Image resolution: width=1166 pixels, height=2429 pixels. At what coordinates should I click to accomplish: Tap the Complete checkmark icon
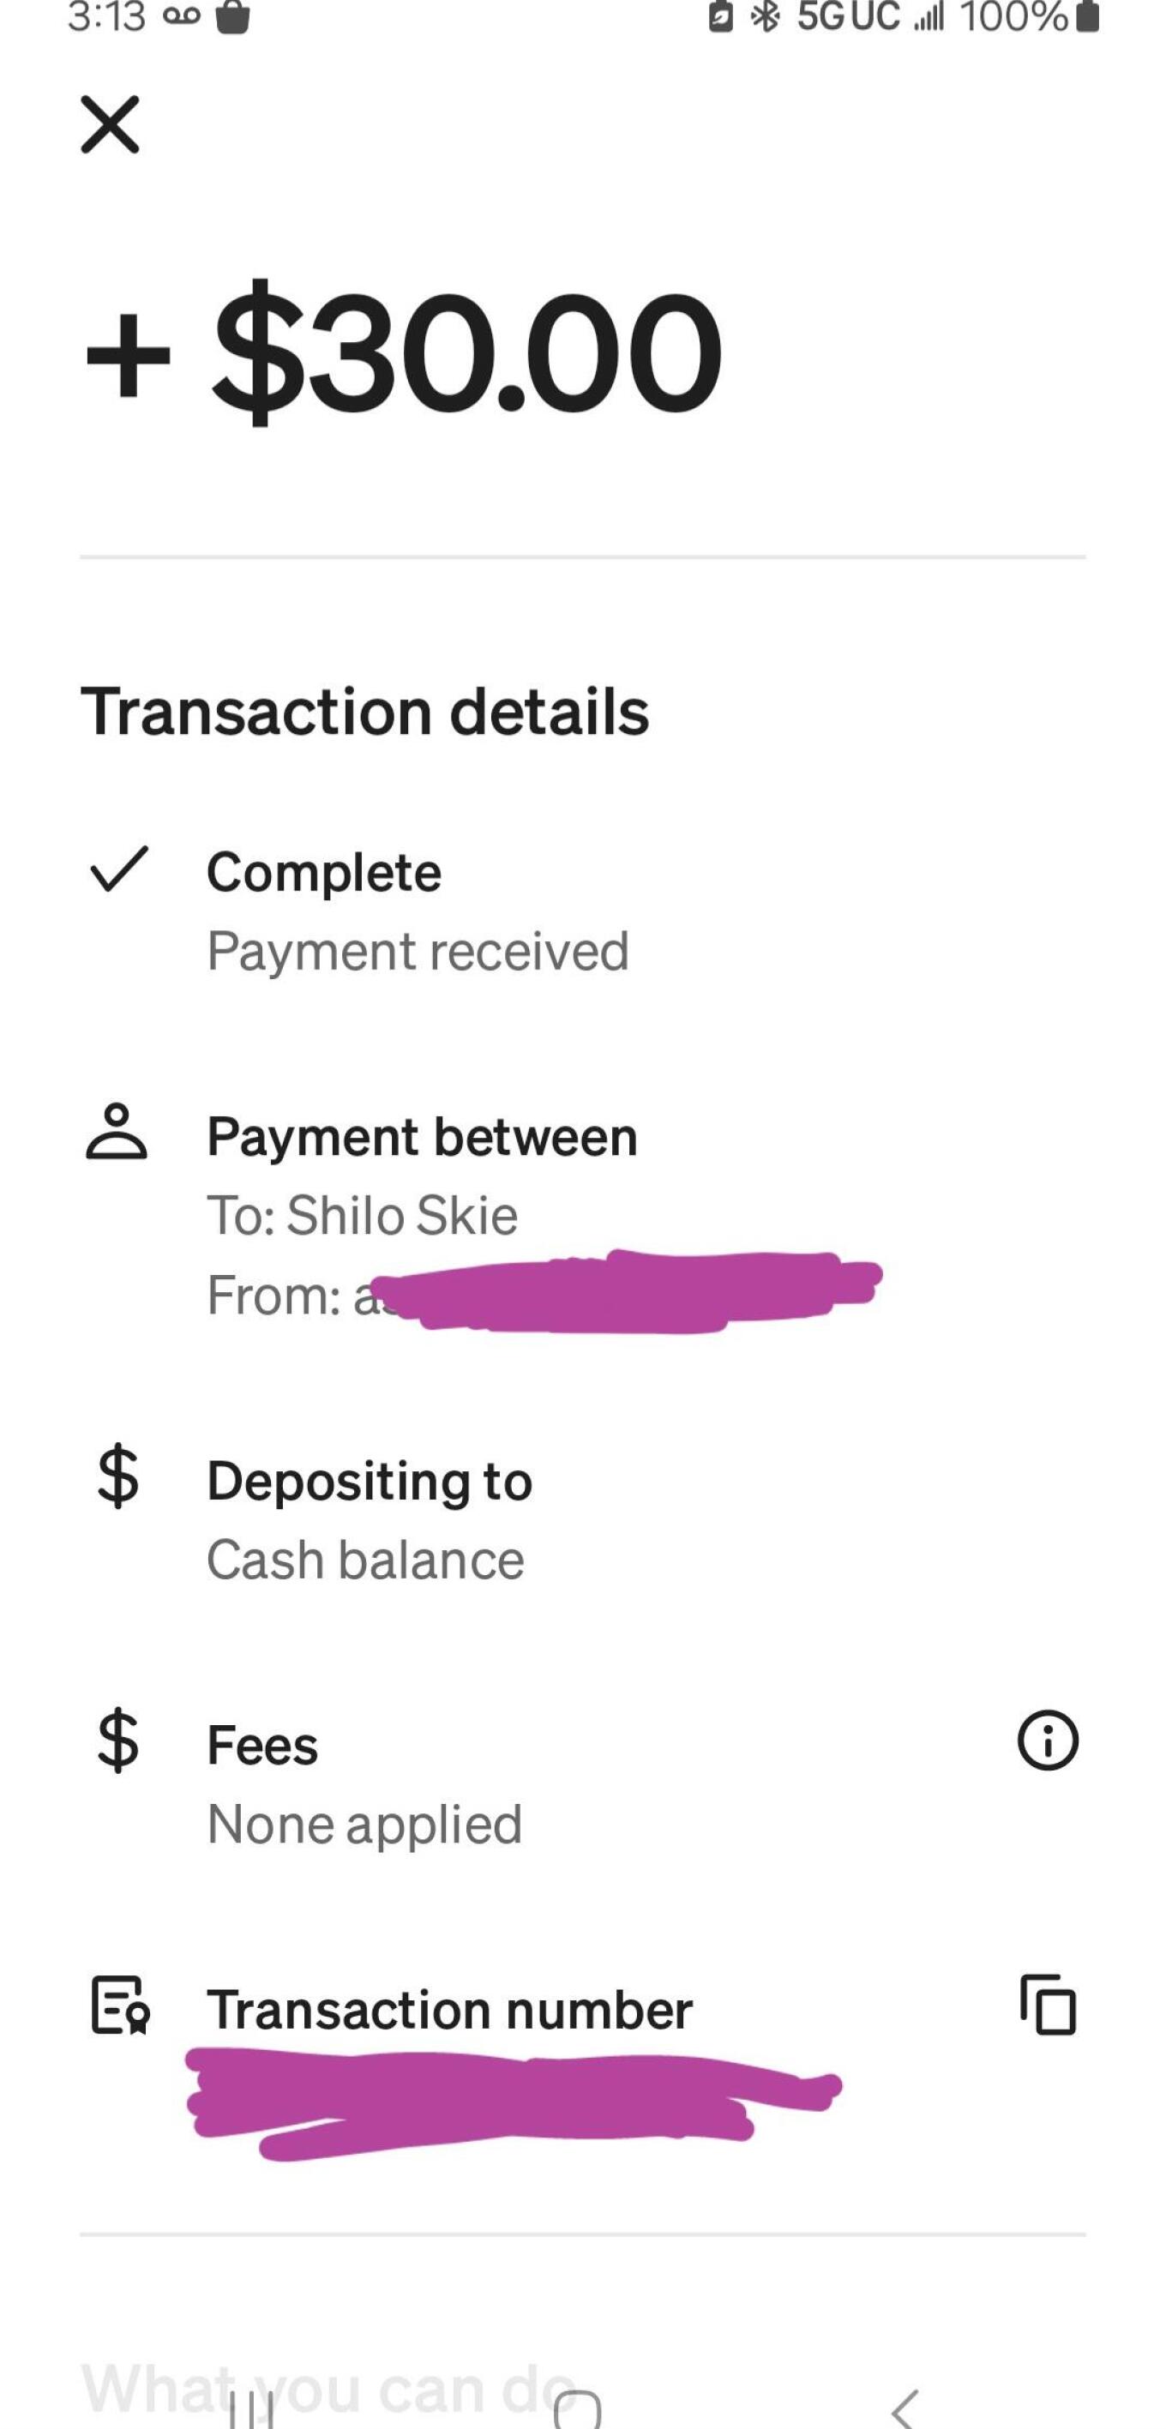[x=117, y=869]
